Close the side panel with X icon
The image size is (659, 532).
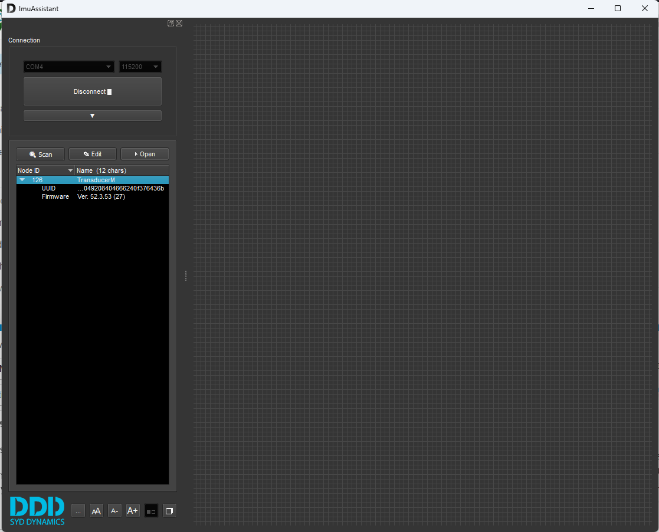click(179, 24)
